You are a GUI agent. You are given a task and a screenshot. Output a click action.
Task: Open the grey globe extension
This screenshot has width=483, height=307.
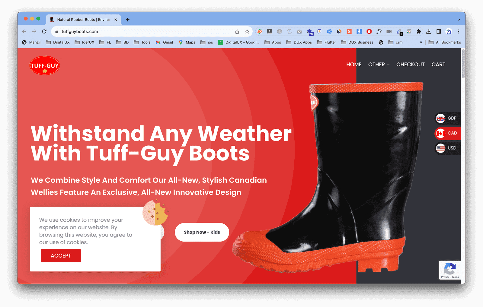point(280,31)
